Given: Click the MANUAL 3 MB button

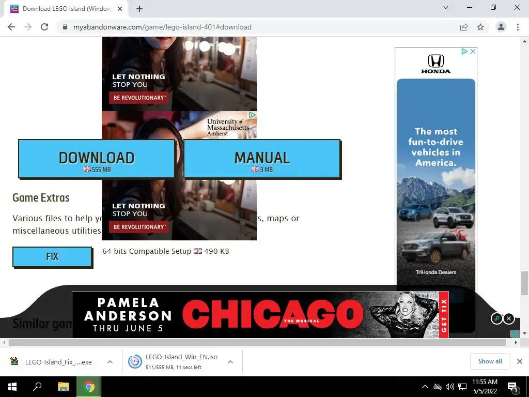Looking at the screenshot, I should [262, 159].
